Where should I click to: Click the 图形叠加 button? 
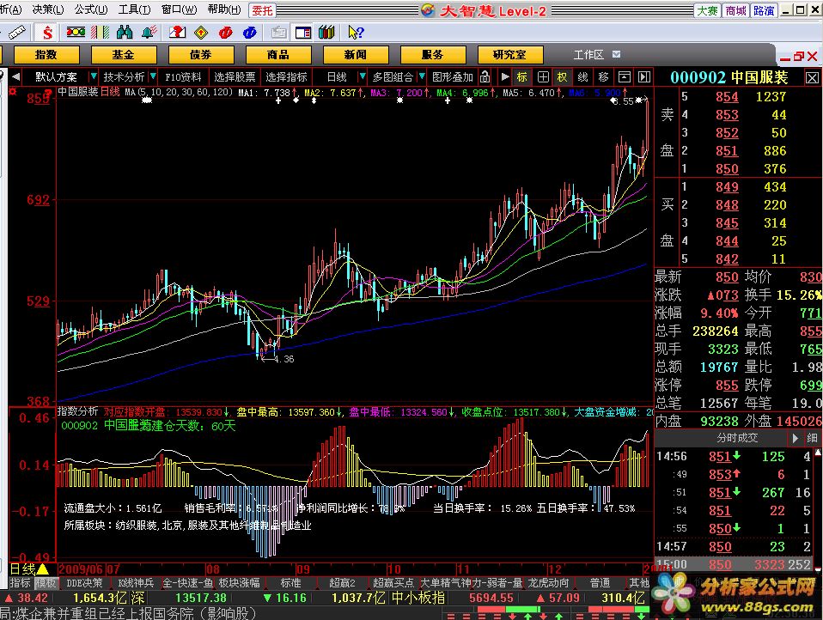coord(453,77)
